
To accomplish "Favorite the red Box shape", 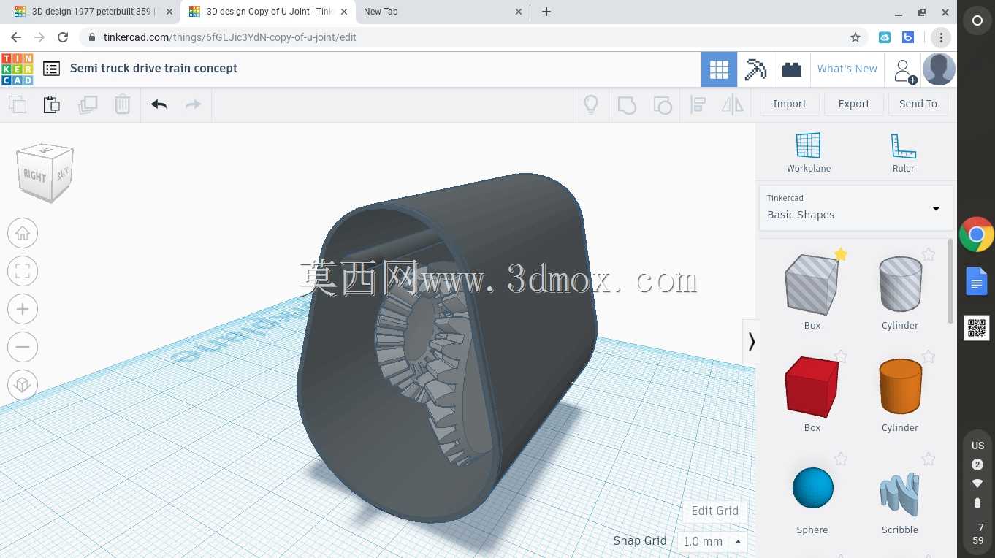I will [841, 356].
